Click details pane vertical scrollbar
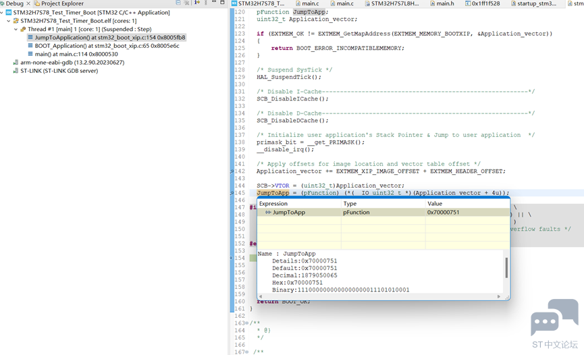The width and height of the screenshot is (584, 355). click(506, 267)
